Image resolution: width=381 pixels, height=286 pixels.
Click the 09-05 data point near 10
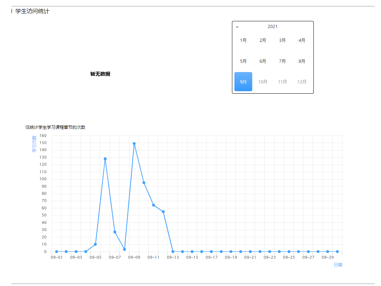tap(95, 244)
